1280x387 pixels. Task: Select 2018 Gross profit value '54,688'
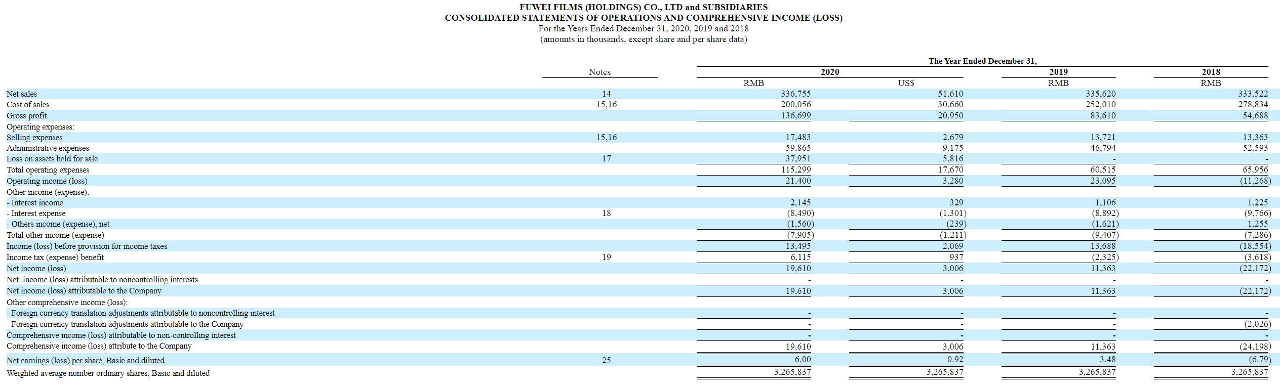tap(1256, 116)
